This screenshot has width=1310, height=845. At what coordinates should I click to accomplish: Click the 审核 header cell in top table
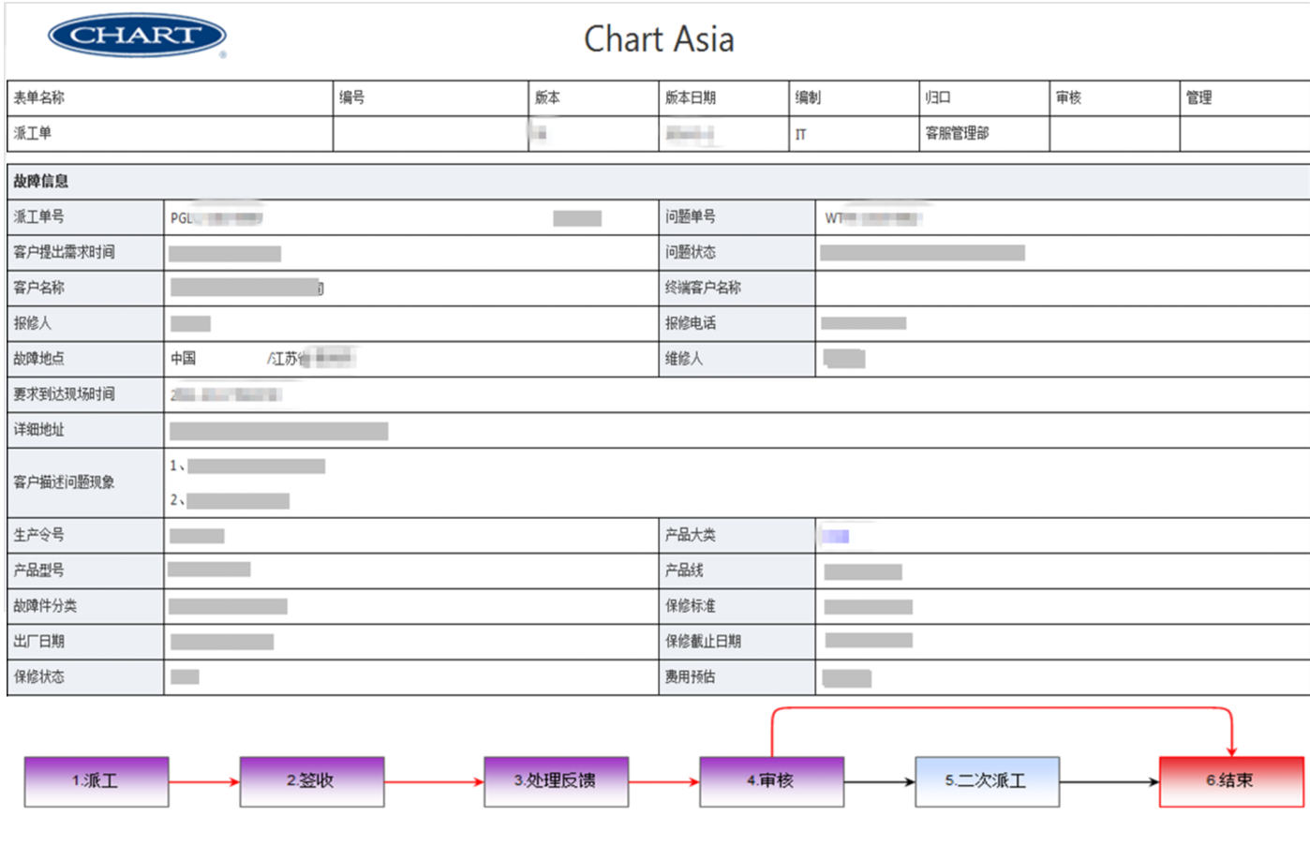[x=1114, y=98]
